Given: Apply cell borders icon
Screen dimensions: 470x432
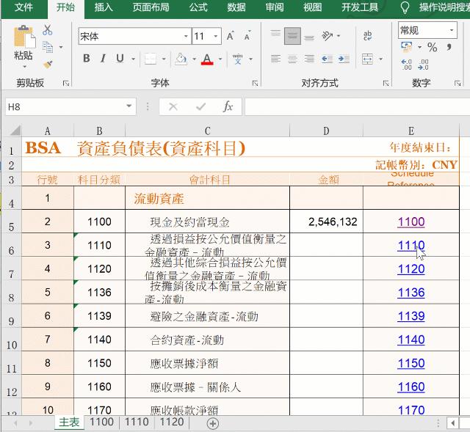Looking at the screenshot, I should (150, 59).
